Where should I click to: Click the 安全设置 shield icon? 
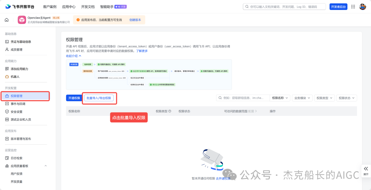tap(7, 111)
